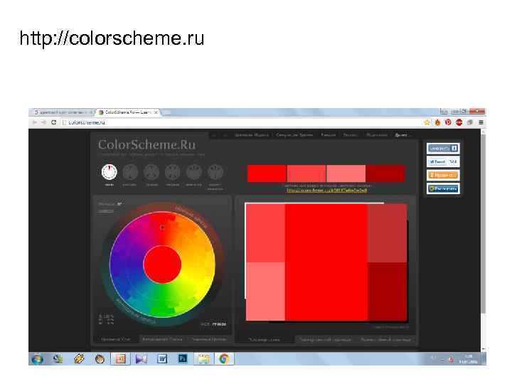512x384 pixels.
Task: Click the hue marker dot on the wheel
Action: pyautogui.click(x=162, y=227)
